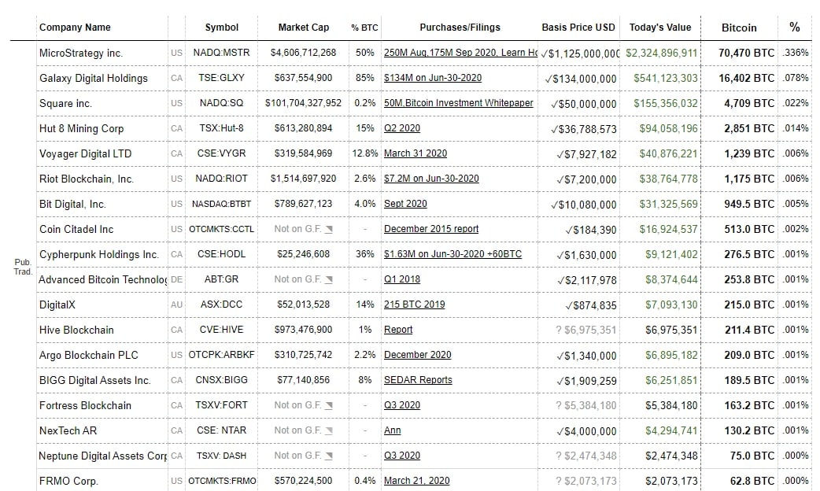Open Coin Citadel's December 2015 report link
820x491 pixels.
coord(431,229)
